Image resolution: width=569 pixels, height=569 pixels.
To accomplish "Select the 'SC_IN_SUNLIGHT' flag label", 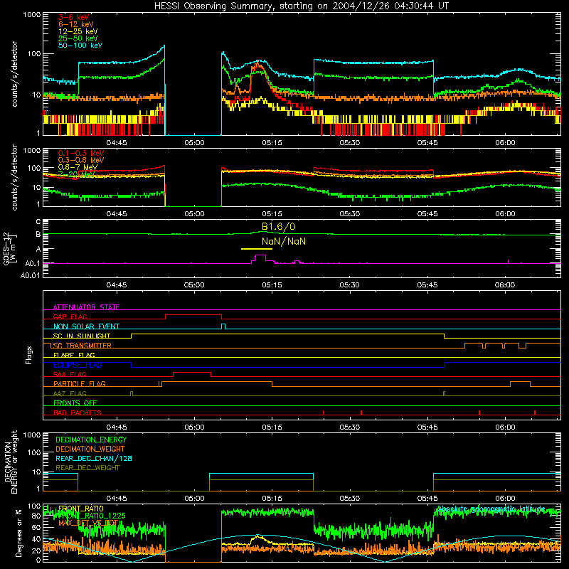I will click(82, 336).
